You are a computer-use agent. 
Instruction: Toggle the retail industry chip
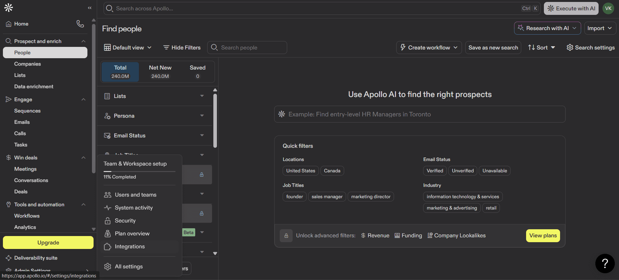point(491,208)
